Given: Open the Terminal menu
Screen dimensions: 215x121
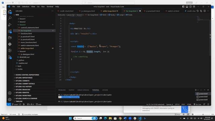Looking at the screenshot, I should 50,7.
